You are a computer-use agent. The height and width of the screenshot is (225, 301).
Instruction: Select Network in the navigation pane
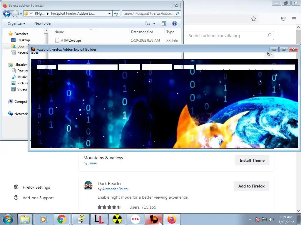coord(18,114)
